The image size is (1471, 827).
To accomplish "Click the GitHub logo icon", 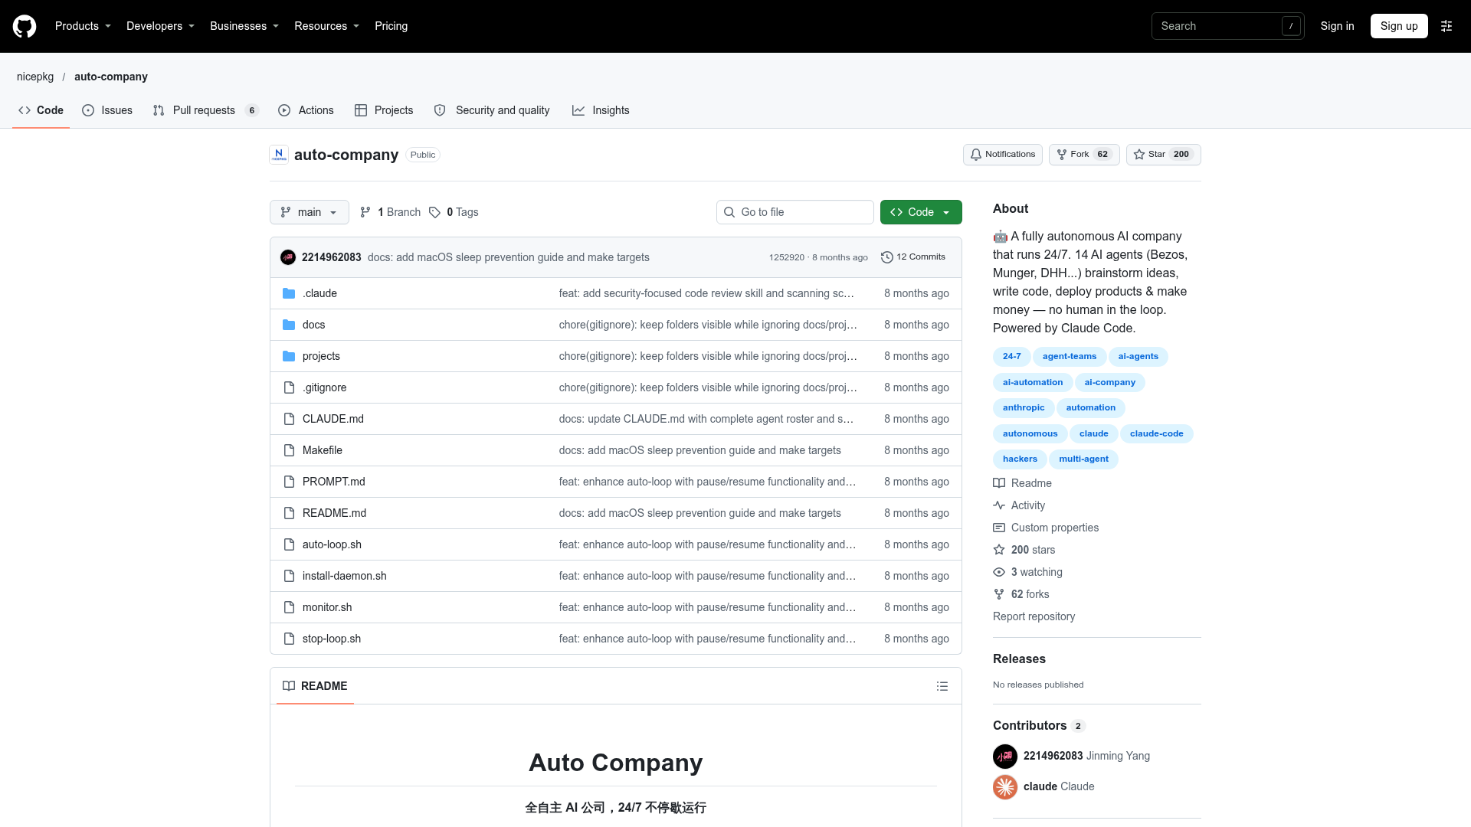I will pos(25,26).
